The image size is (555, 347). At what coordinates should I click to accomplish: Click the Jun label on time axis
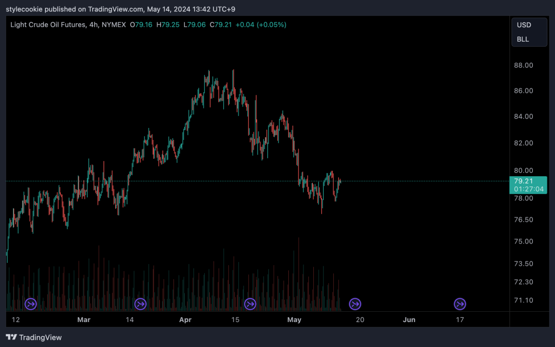point(409,320)
